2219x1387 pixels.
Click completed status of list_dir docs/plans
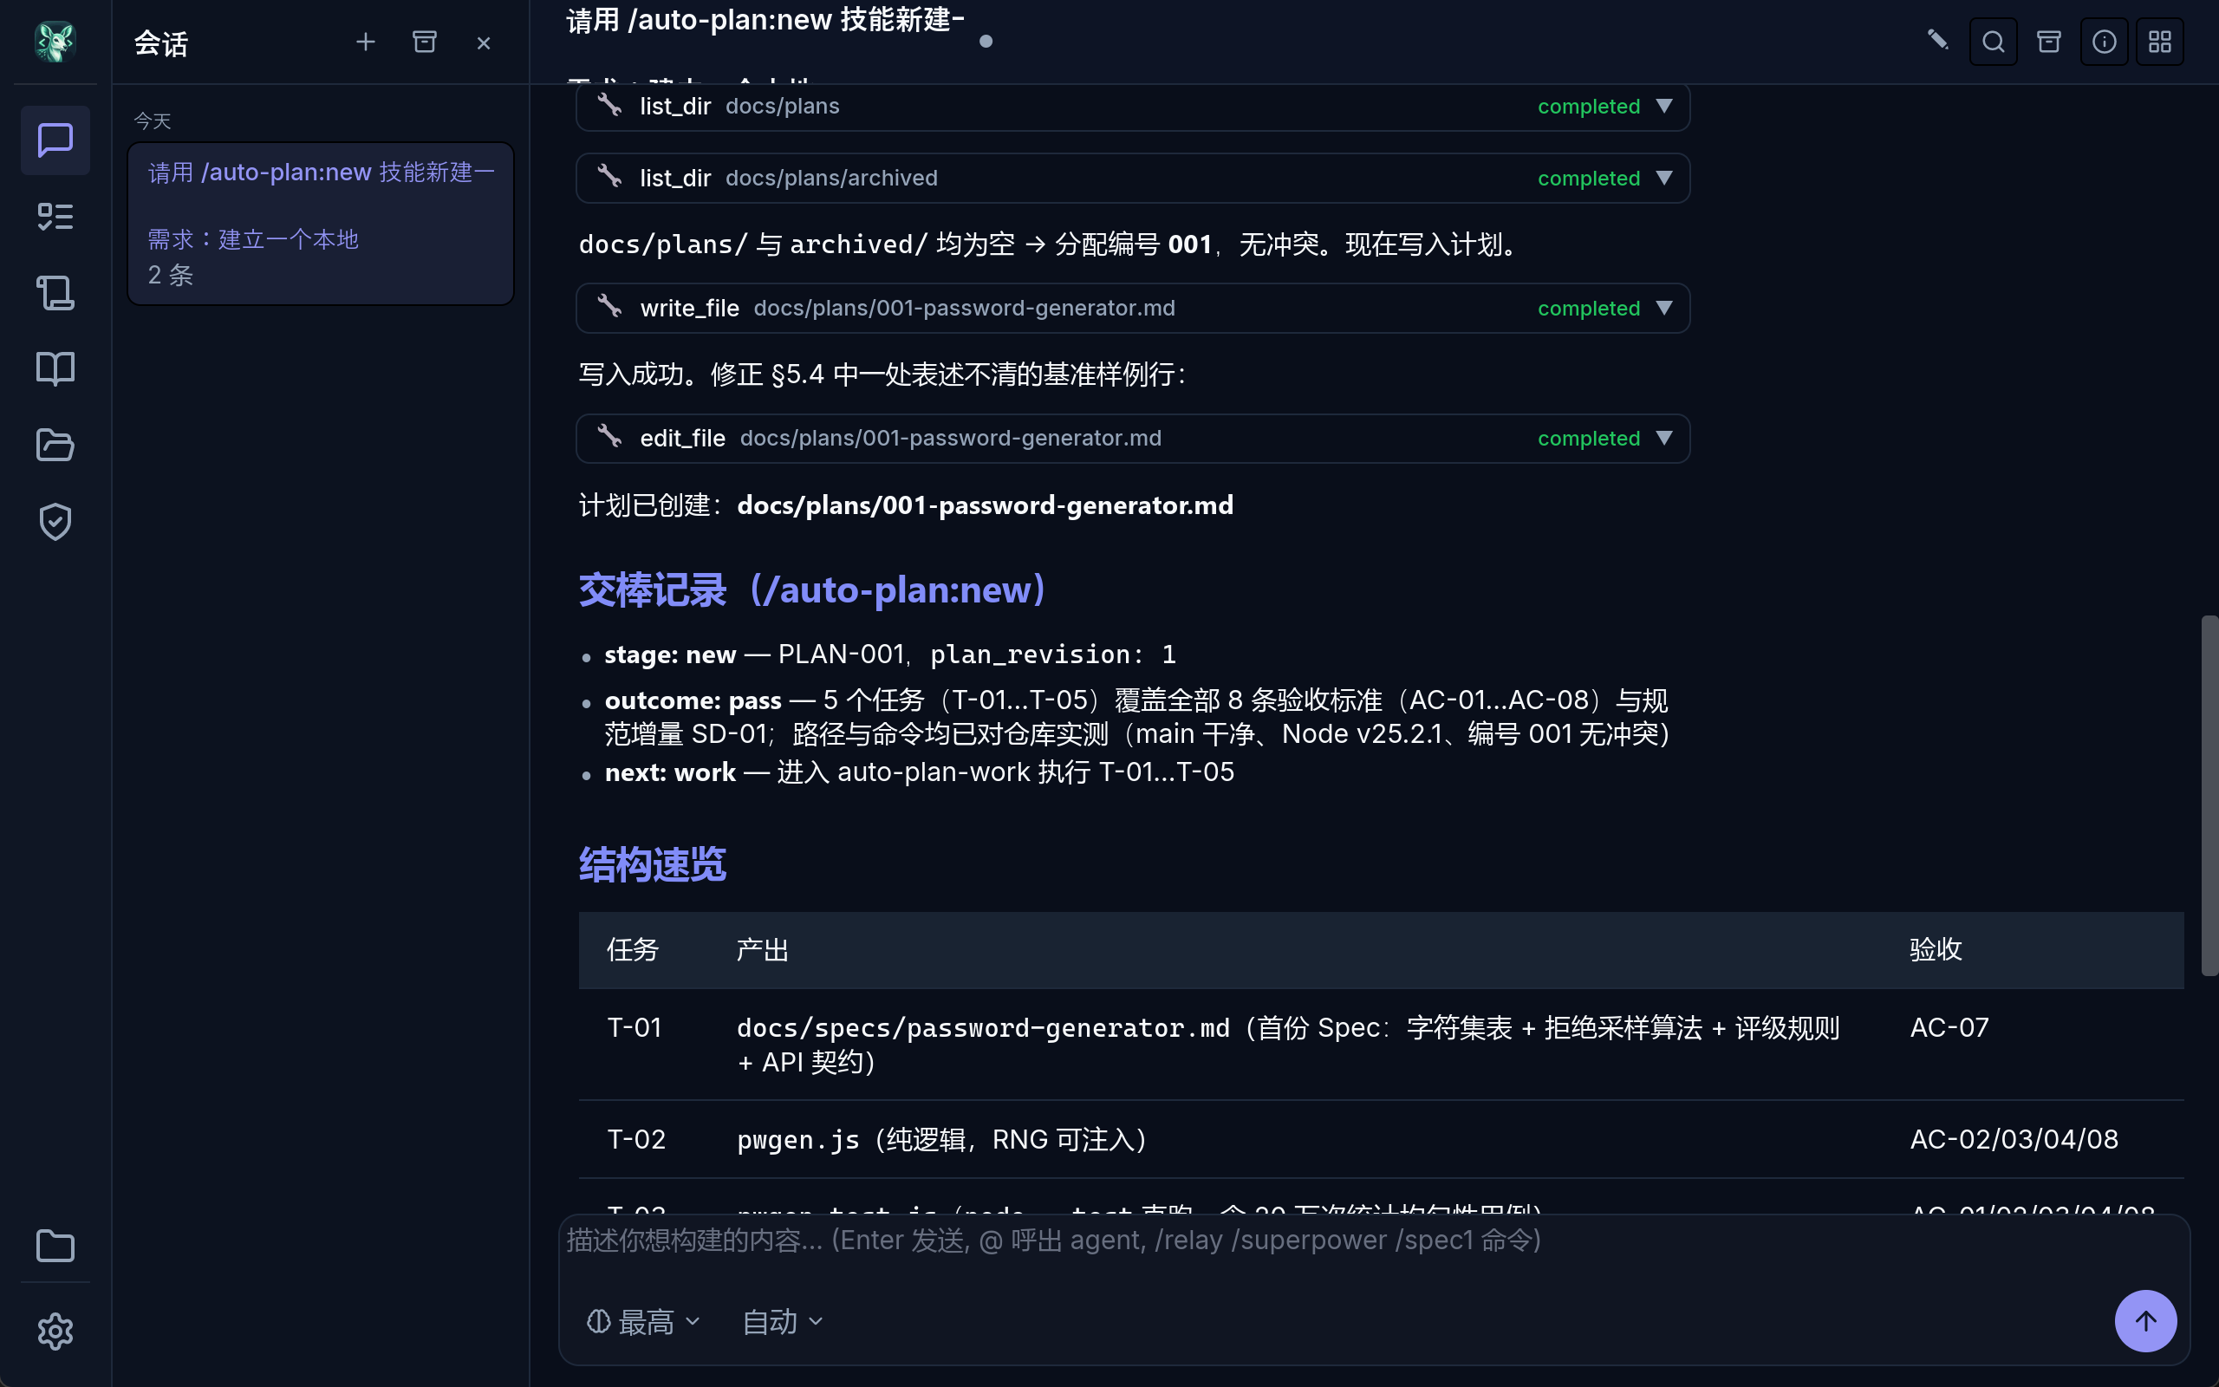[x=1589, y=107]
